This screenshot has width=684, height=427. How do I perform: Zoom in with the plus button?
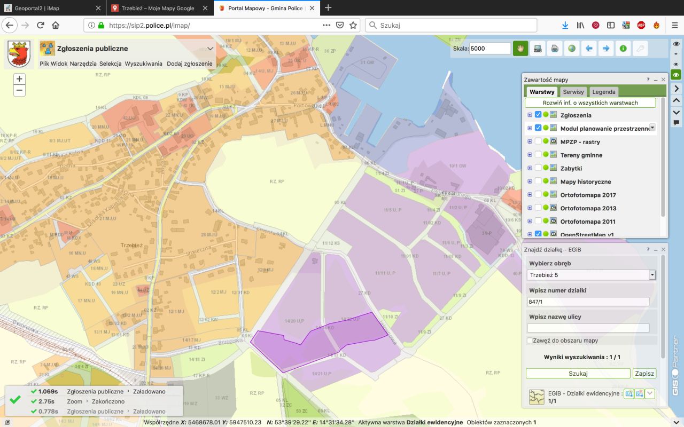[19, 79]
